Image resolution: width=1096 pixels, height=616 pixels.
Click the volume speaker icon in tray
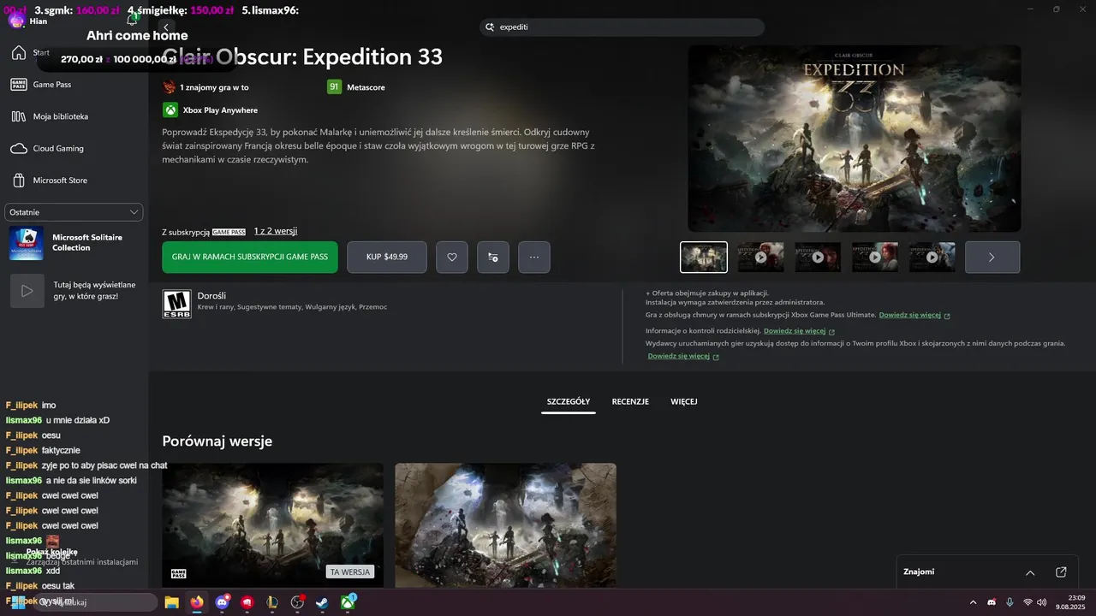point(1042,602)
